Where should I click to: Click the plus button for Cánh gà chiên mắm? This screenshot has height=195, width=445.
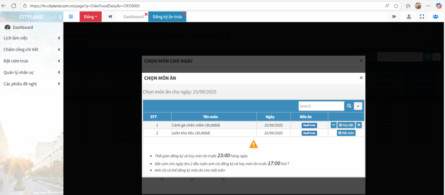coord(359,125)
